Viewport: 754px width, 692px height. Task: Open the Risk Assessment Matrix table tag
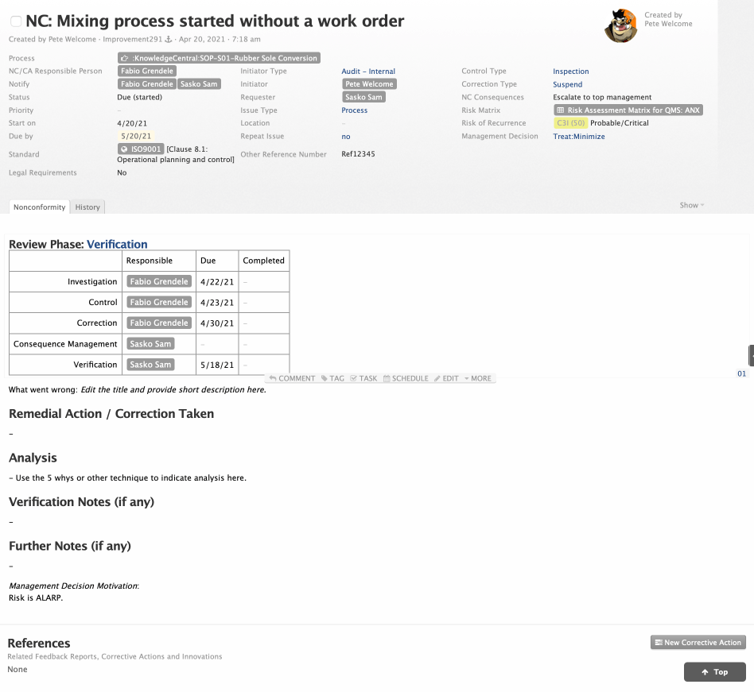click(x=628, y=110)
